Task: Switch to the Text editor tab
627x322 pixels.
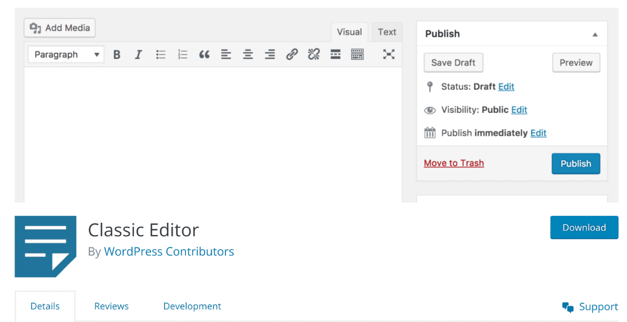Action: (387, 32)
